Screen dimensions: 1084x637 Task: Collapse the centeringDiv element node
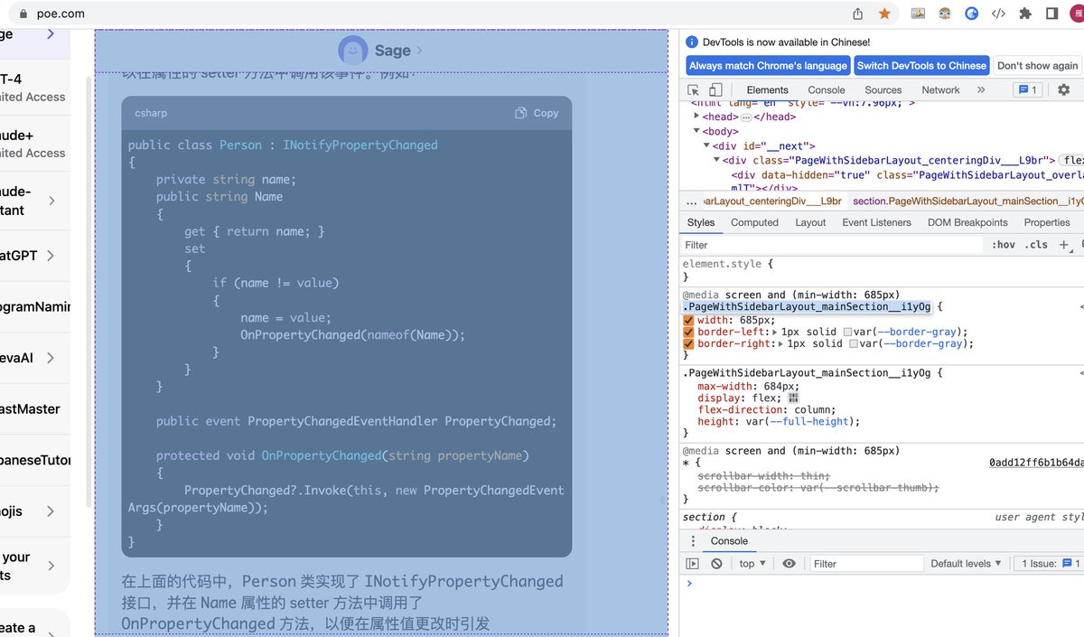[717, 160]
